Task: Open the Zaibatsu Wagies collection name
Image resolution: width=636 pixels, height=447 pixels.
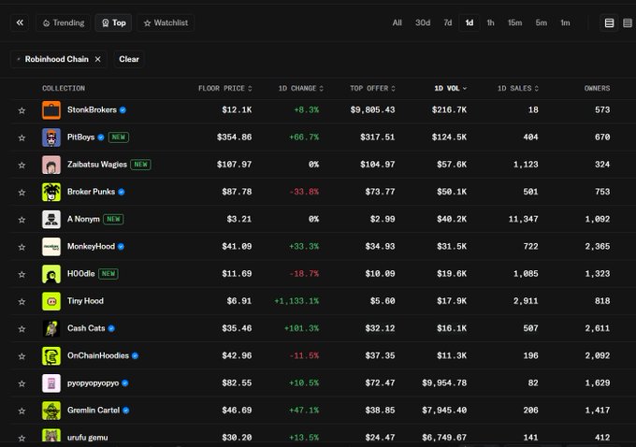Action: pyautogui.click(x=97, y=165)
